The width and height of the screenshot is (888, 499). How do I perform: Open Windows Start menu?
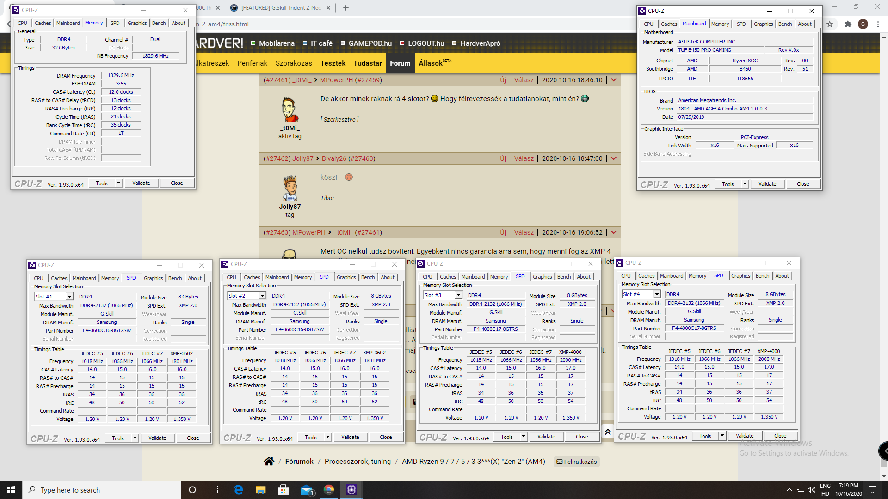(11, 490)
